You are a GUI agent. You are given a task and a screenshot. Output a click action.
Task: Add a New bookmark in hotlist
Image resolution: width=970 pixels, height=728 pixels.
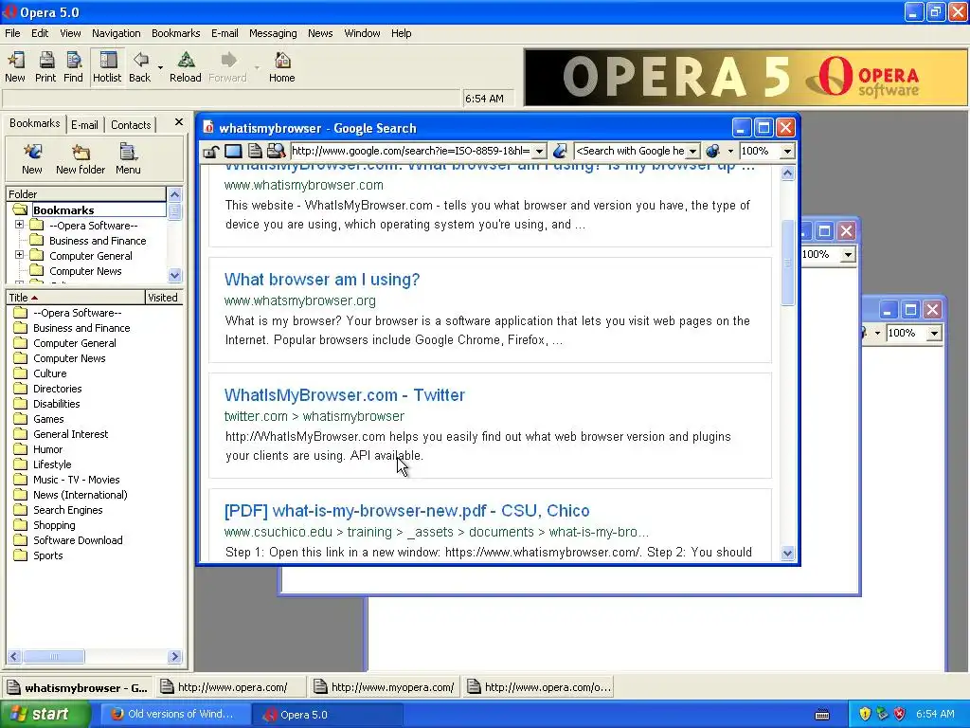click(x=32, y=159)
